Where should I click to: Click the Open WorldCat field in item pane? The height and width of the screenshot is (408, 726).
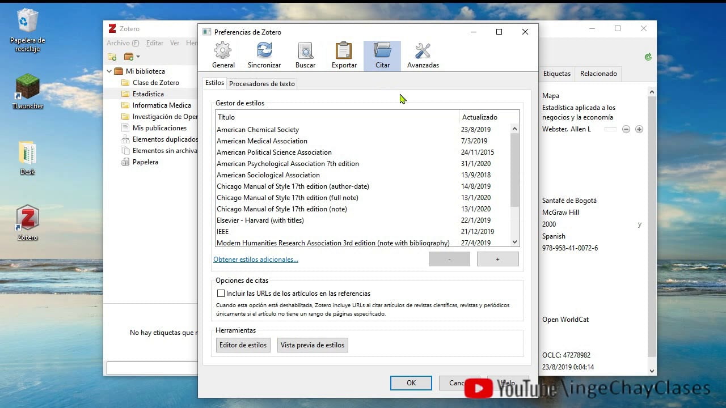[565, 320]
